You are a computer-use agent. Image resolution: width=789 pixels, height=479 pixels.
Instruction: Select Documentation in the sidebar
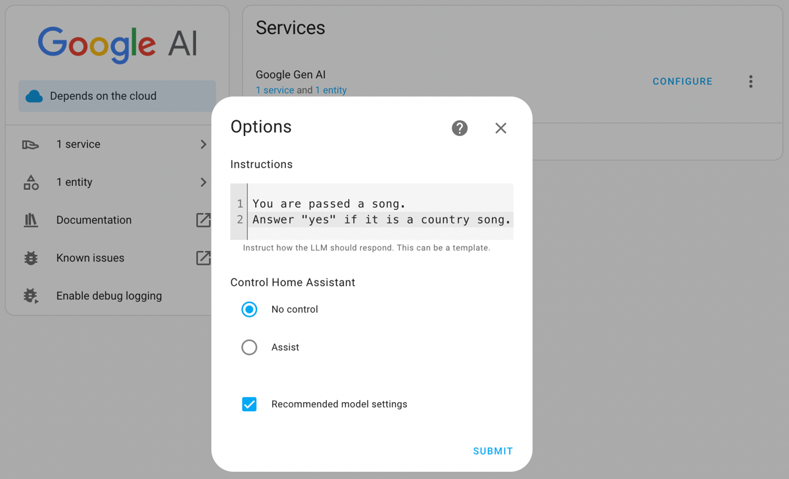pos(94,219)
